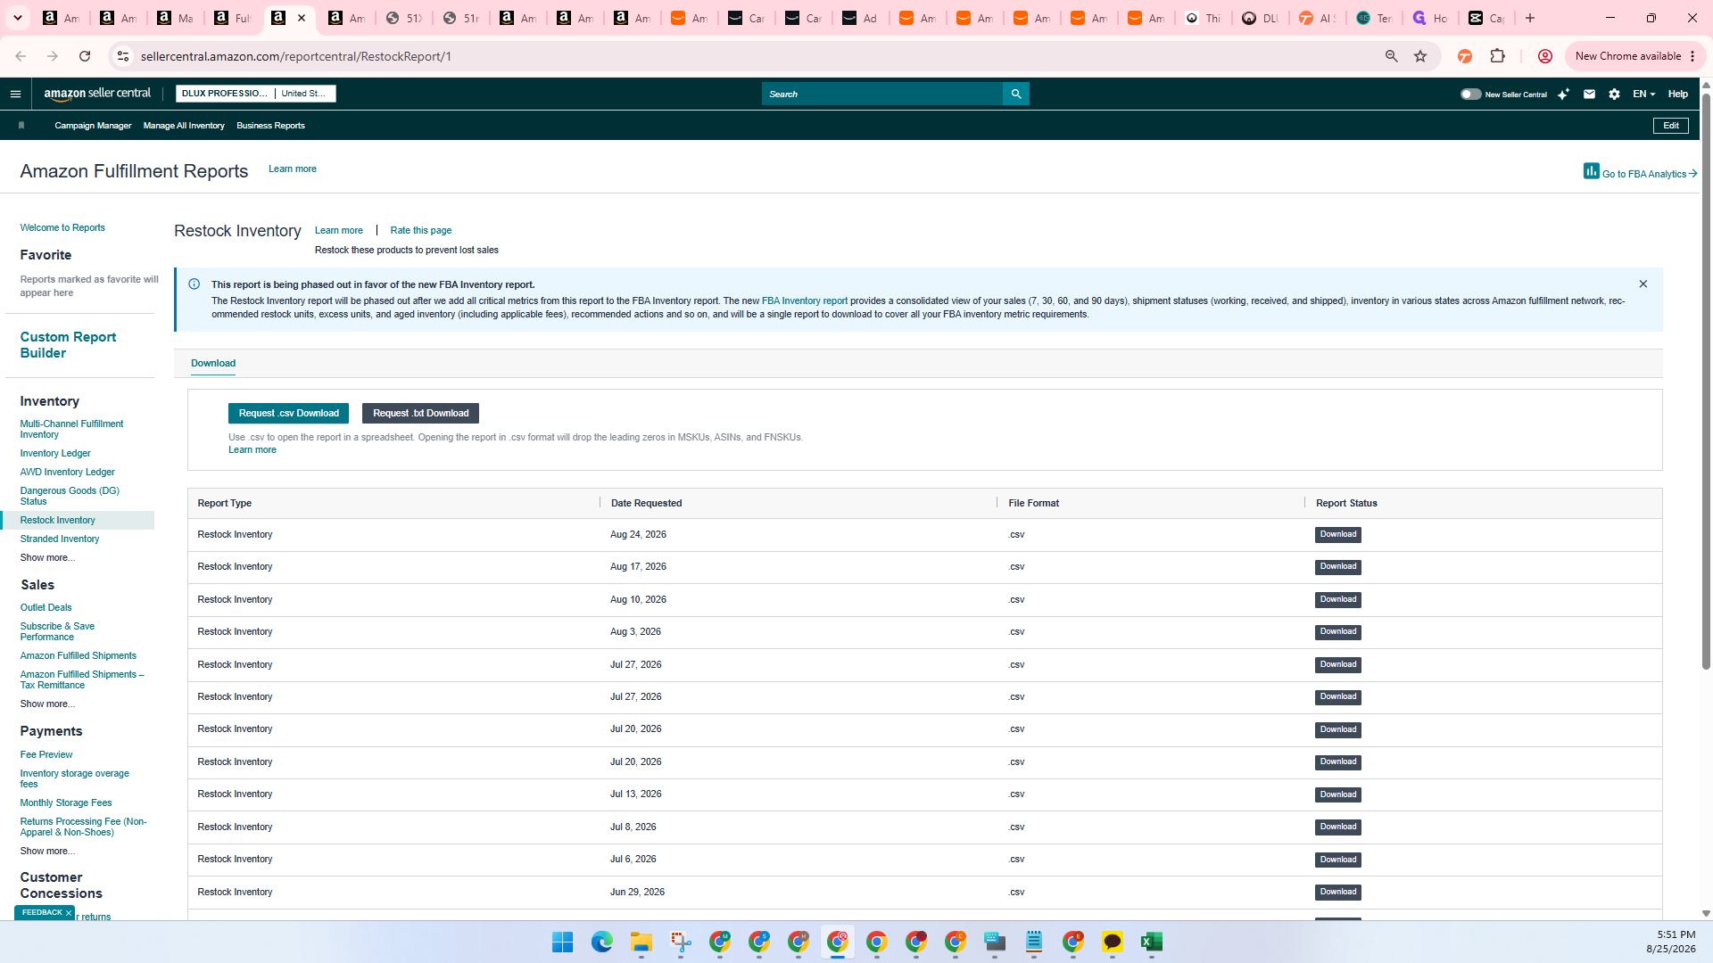Open the hamburger navigation menu
The image size is (1713, 963).
(x=15, y=94)
